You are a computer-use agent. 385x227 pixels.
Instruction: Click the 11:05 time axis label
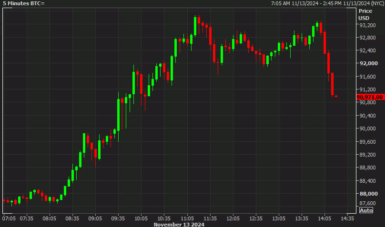pos(187,218)
